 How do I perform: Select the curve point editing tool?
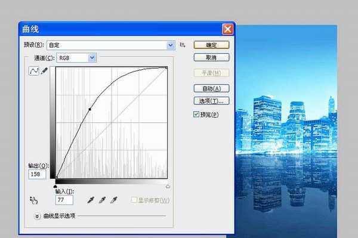pos(33,71)
